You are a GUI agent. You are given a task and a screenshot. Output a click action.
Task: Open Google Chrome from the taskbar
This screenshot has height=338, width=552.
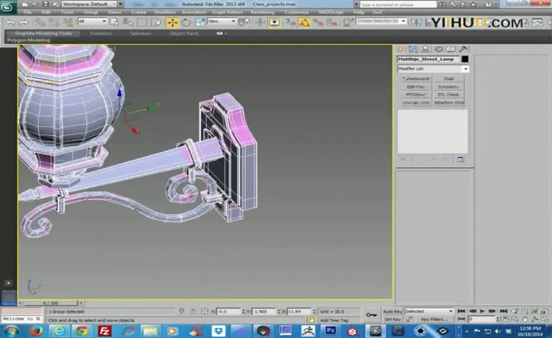pyautogui.click(x=82, y=331)
